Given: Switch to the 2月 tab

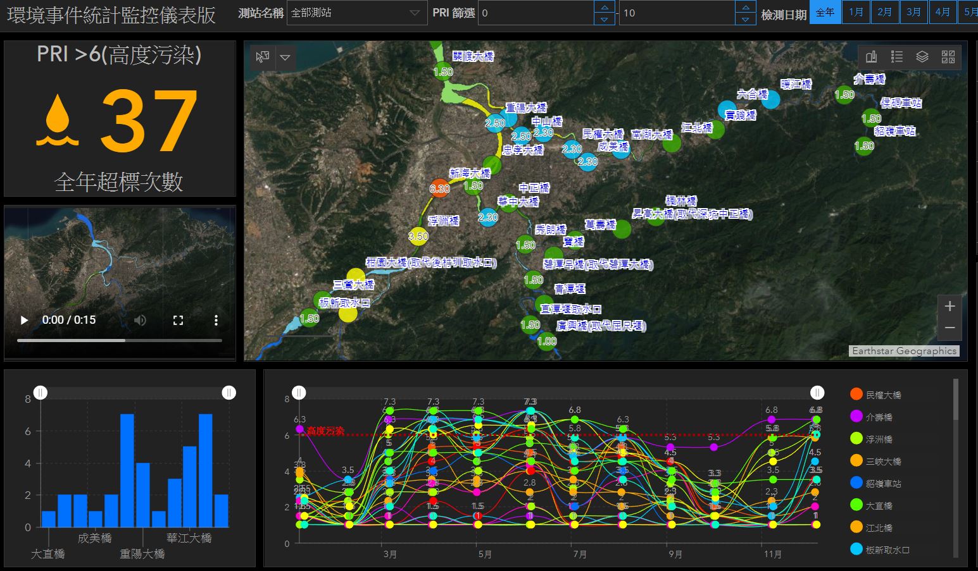Looking at the screenshot, I should coord(884,12).
